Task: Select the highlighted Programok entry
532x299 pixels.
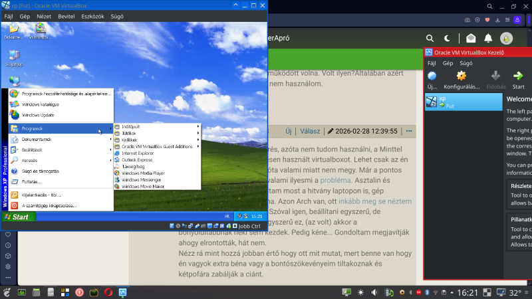Action: coord(61,128)
